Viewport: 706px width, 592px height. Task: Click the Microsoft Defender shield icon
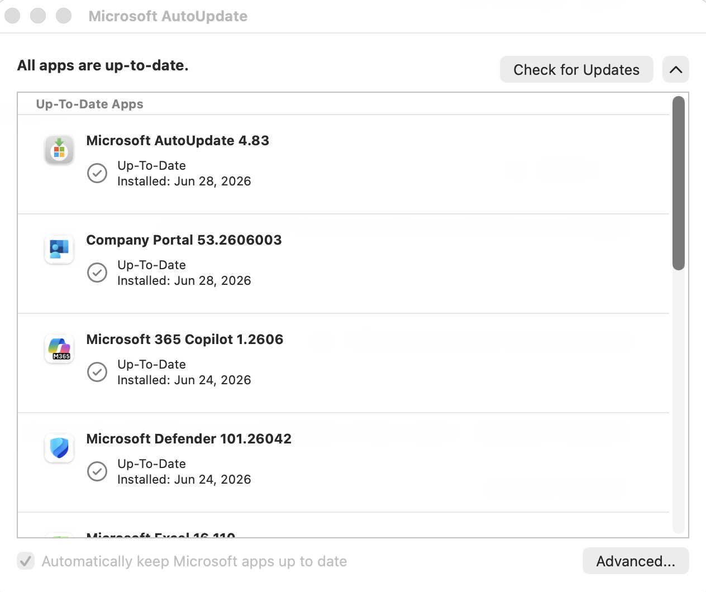click(59, 448)
